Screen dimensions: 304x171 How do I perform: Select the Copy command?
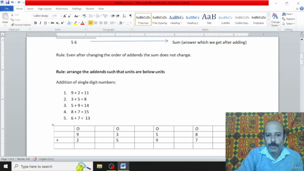pyautogui.click(x=16, y=20)
